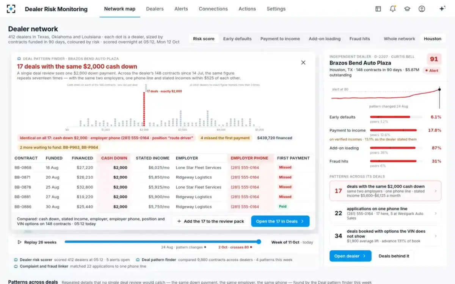Click the Identical on all 17 tag

106,138
